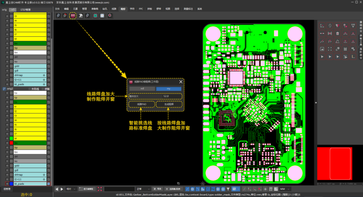Screen dimensions: 363x197
Task: Click the empty text input in bottom toolbar
Action: coord(119,189)
